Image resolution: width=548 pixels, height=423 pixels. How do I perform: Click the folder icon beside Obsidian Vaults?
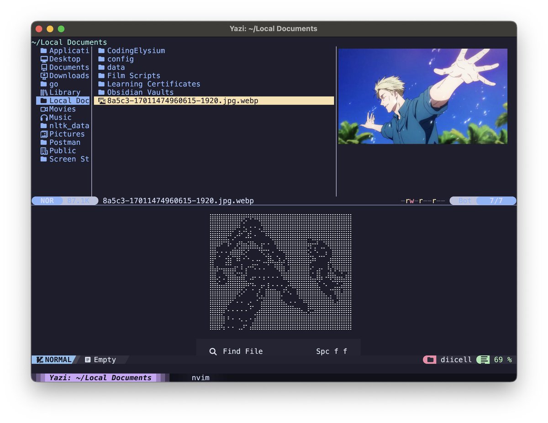(x=101, y=92)
